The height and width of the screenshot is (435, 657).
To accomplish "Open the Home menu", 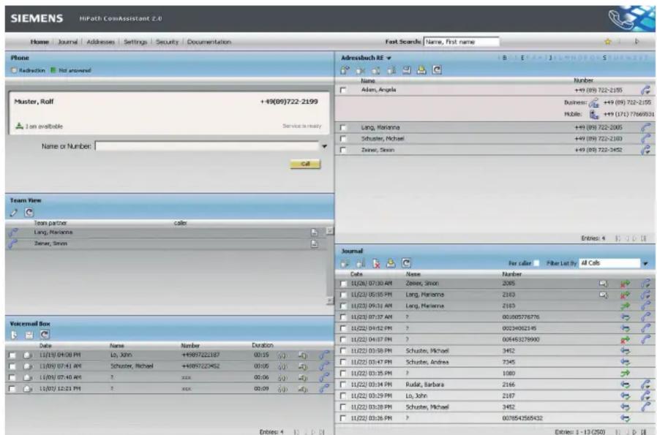I will [40, 42].
